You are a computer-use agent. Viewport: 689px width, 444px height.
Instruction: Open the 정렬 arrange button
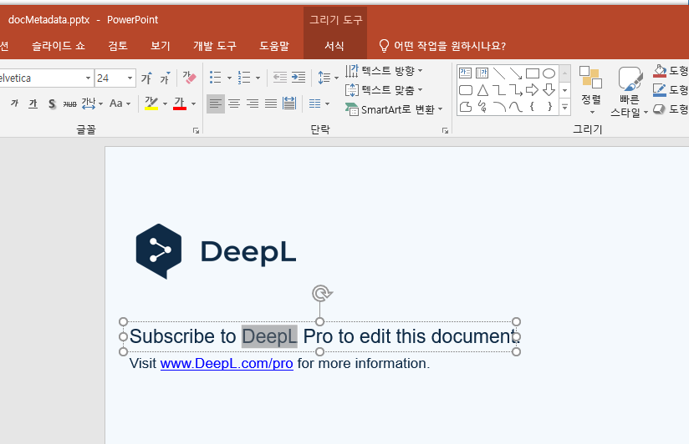point(591,90)
